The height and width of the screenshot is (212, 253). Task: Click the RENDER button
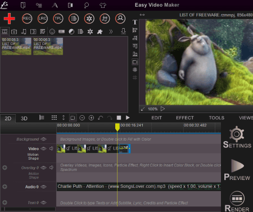tap(237, 201)
